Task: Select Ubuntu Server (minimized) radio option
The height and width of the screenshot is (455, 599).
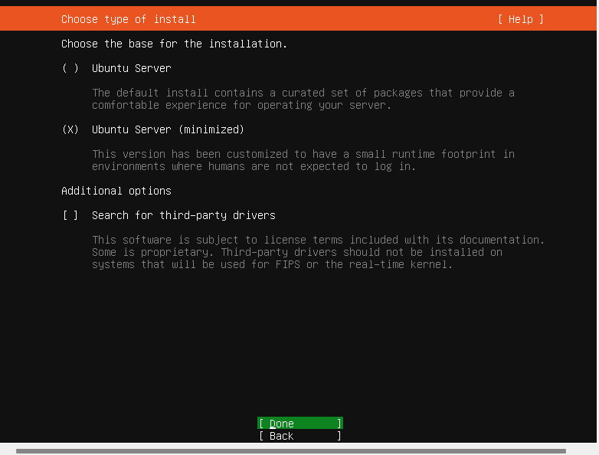Action: [x=70, y=129]
